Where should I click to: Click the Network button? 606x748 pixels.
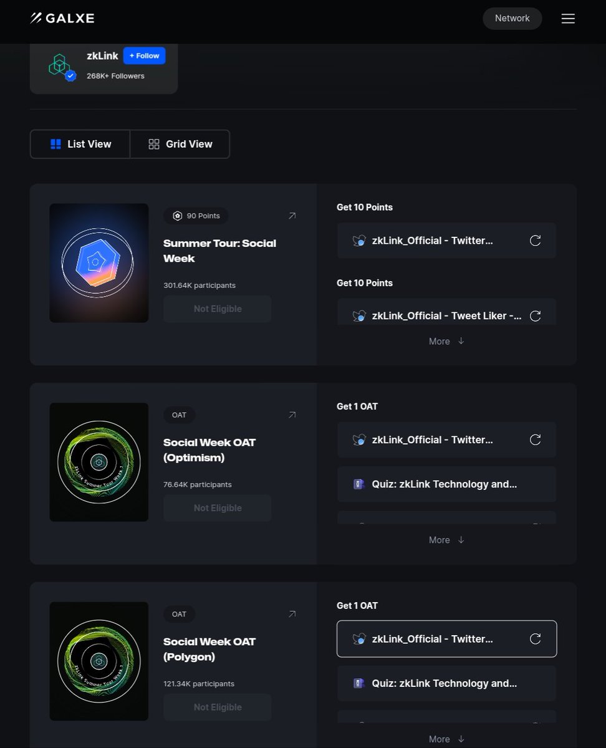pos(512,19)
